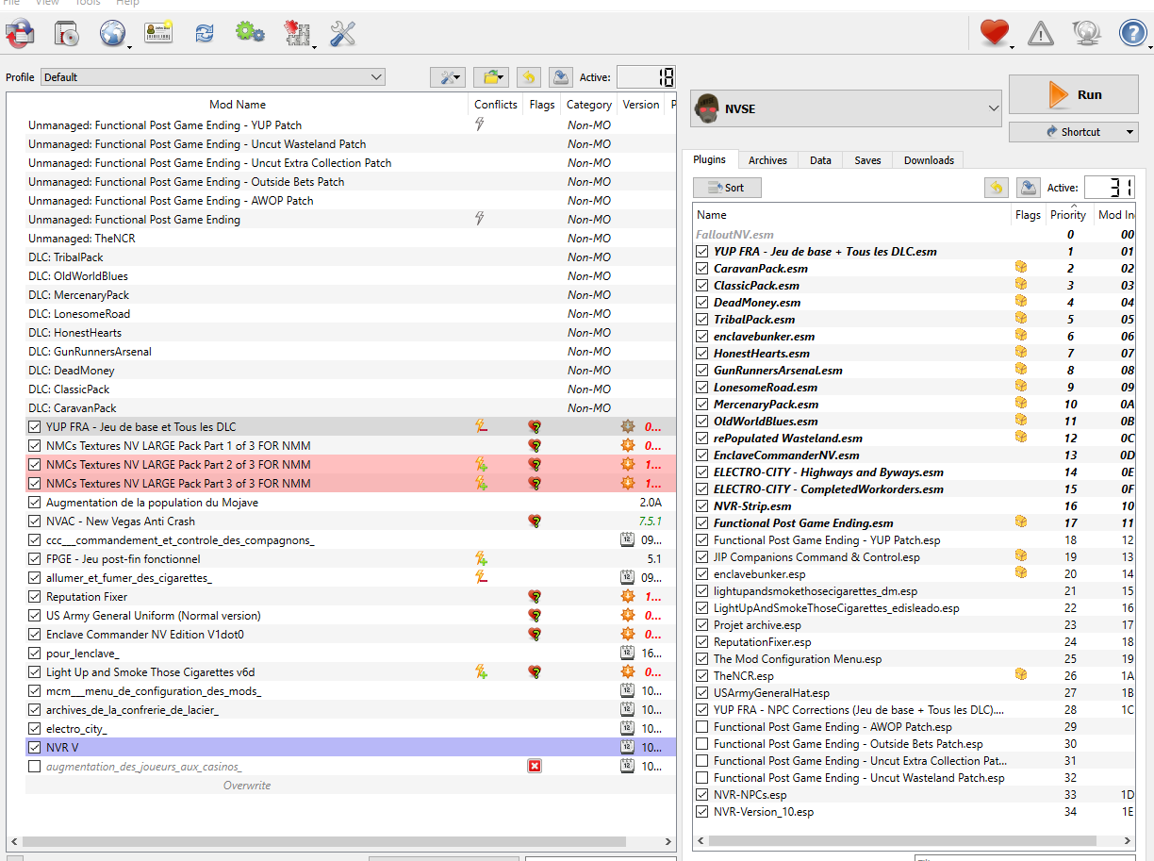Open the Profiles ID card icon
1154x861 pixels.
158,34
